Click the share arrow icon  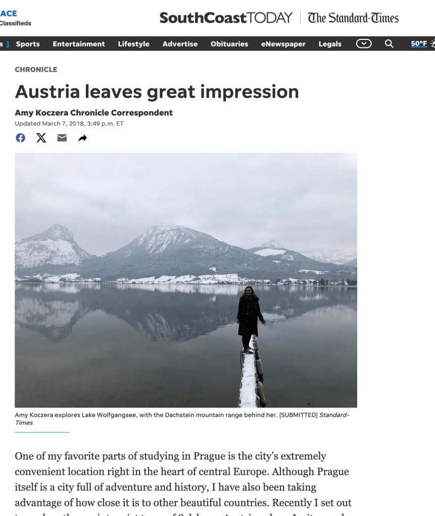82,138
